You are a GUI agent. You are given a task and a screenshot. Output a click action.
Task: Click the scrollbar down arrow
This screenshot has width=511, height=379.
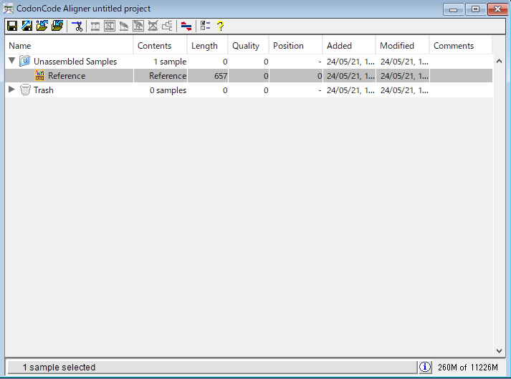tap(500, 351)
